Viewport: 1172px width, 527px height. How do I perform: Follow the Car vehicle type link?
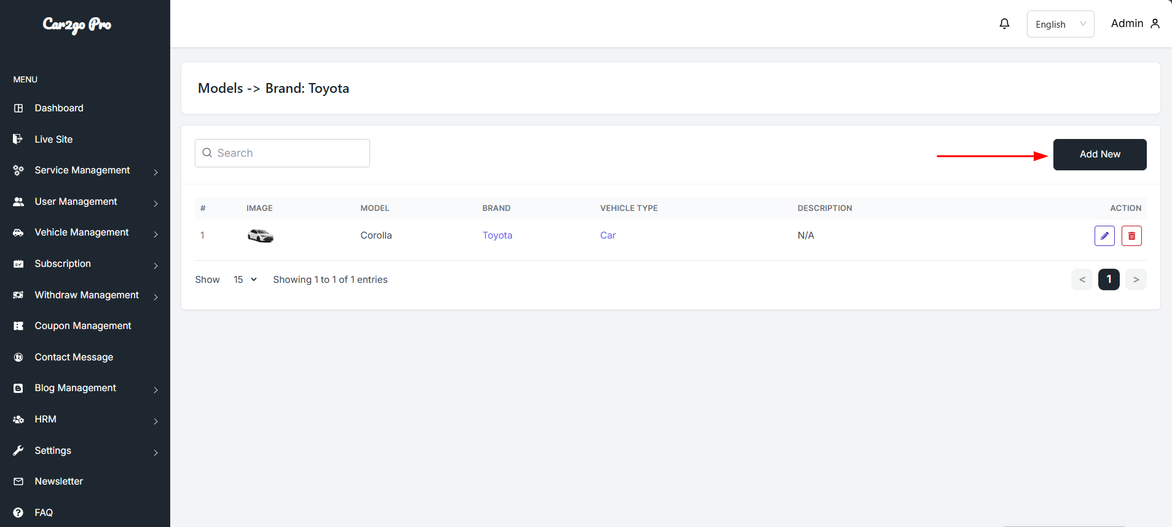(x=608, y=236)
